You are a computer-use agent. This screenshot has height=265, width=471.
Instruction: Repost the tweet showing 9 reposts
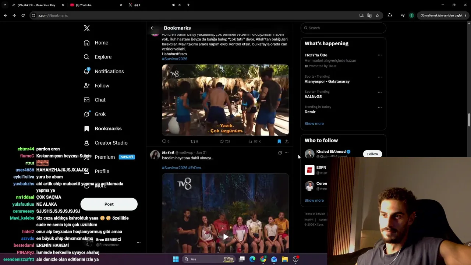click(x=194, y=141)
